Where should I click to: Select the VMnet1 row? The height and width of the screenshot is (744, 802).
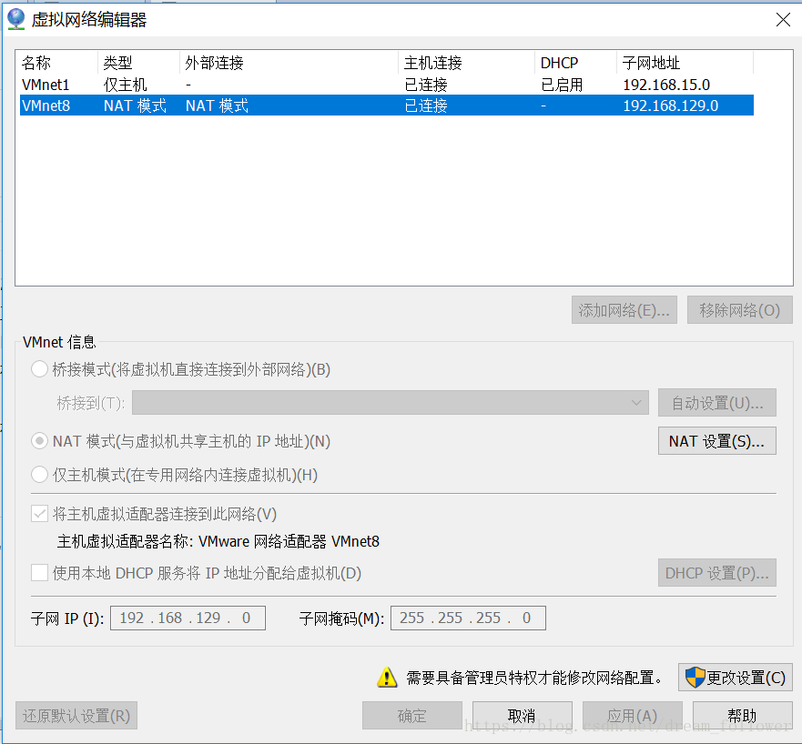tap(387, 85)
